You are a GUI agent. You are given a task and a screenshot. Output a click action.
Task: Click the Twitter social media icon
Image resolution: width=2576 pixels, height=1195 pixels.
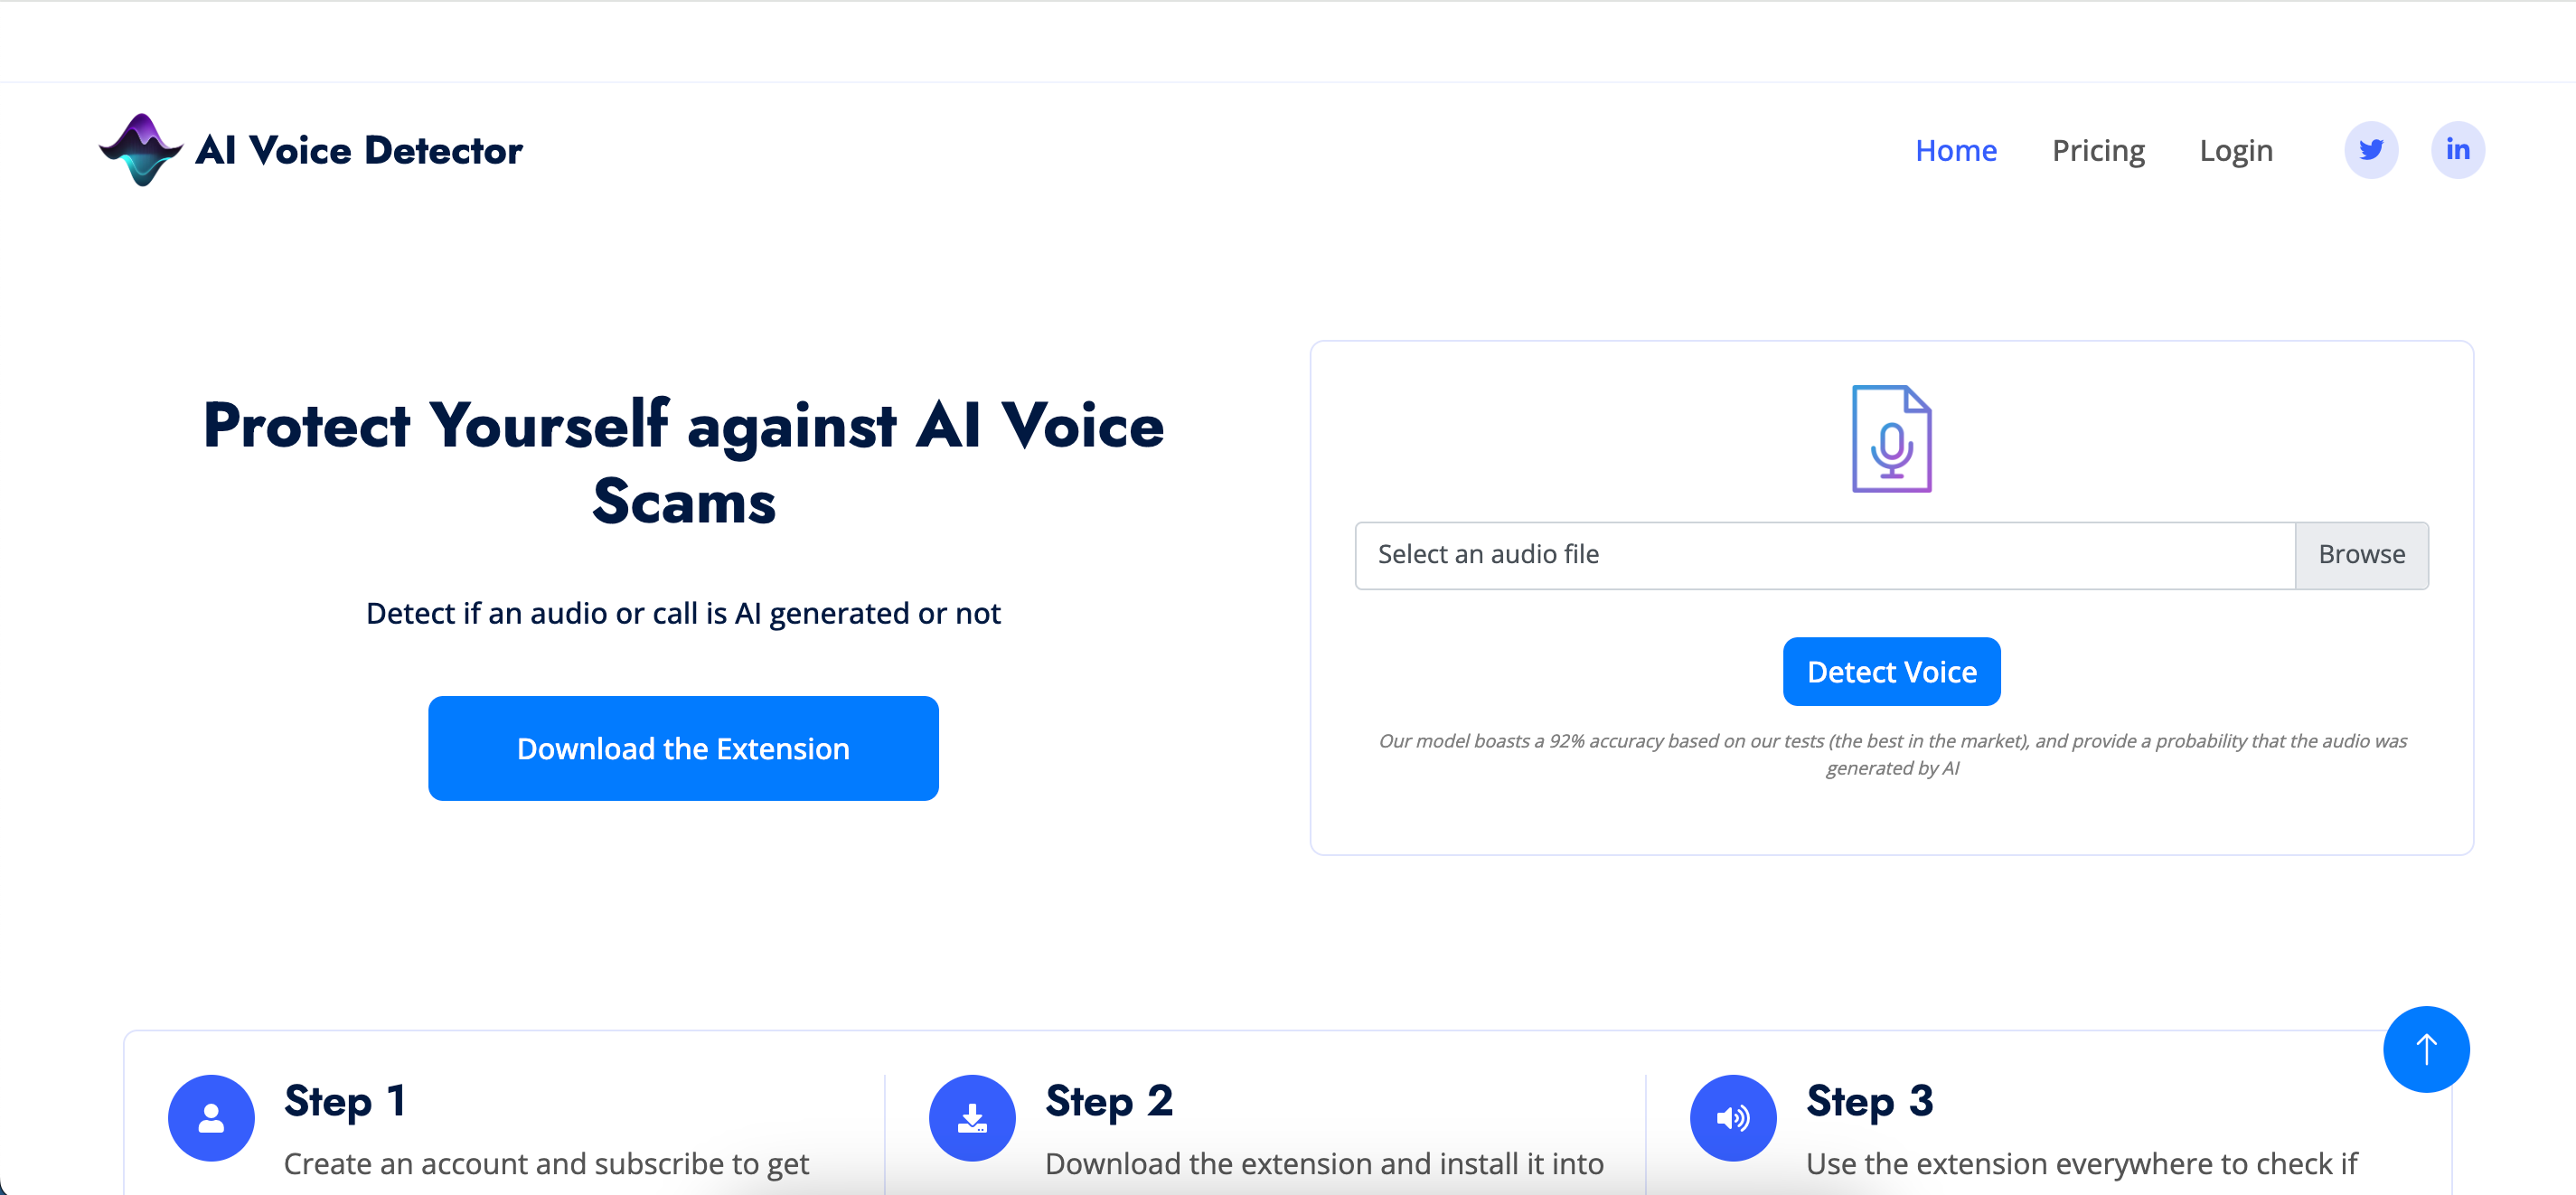click(2371, 149)
